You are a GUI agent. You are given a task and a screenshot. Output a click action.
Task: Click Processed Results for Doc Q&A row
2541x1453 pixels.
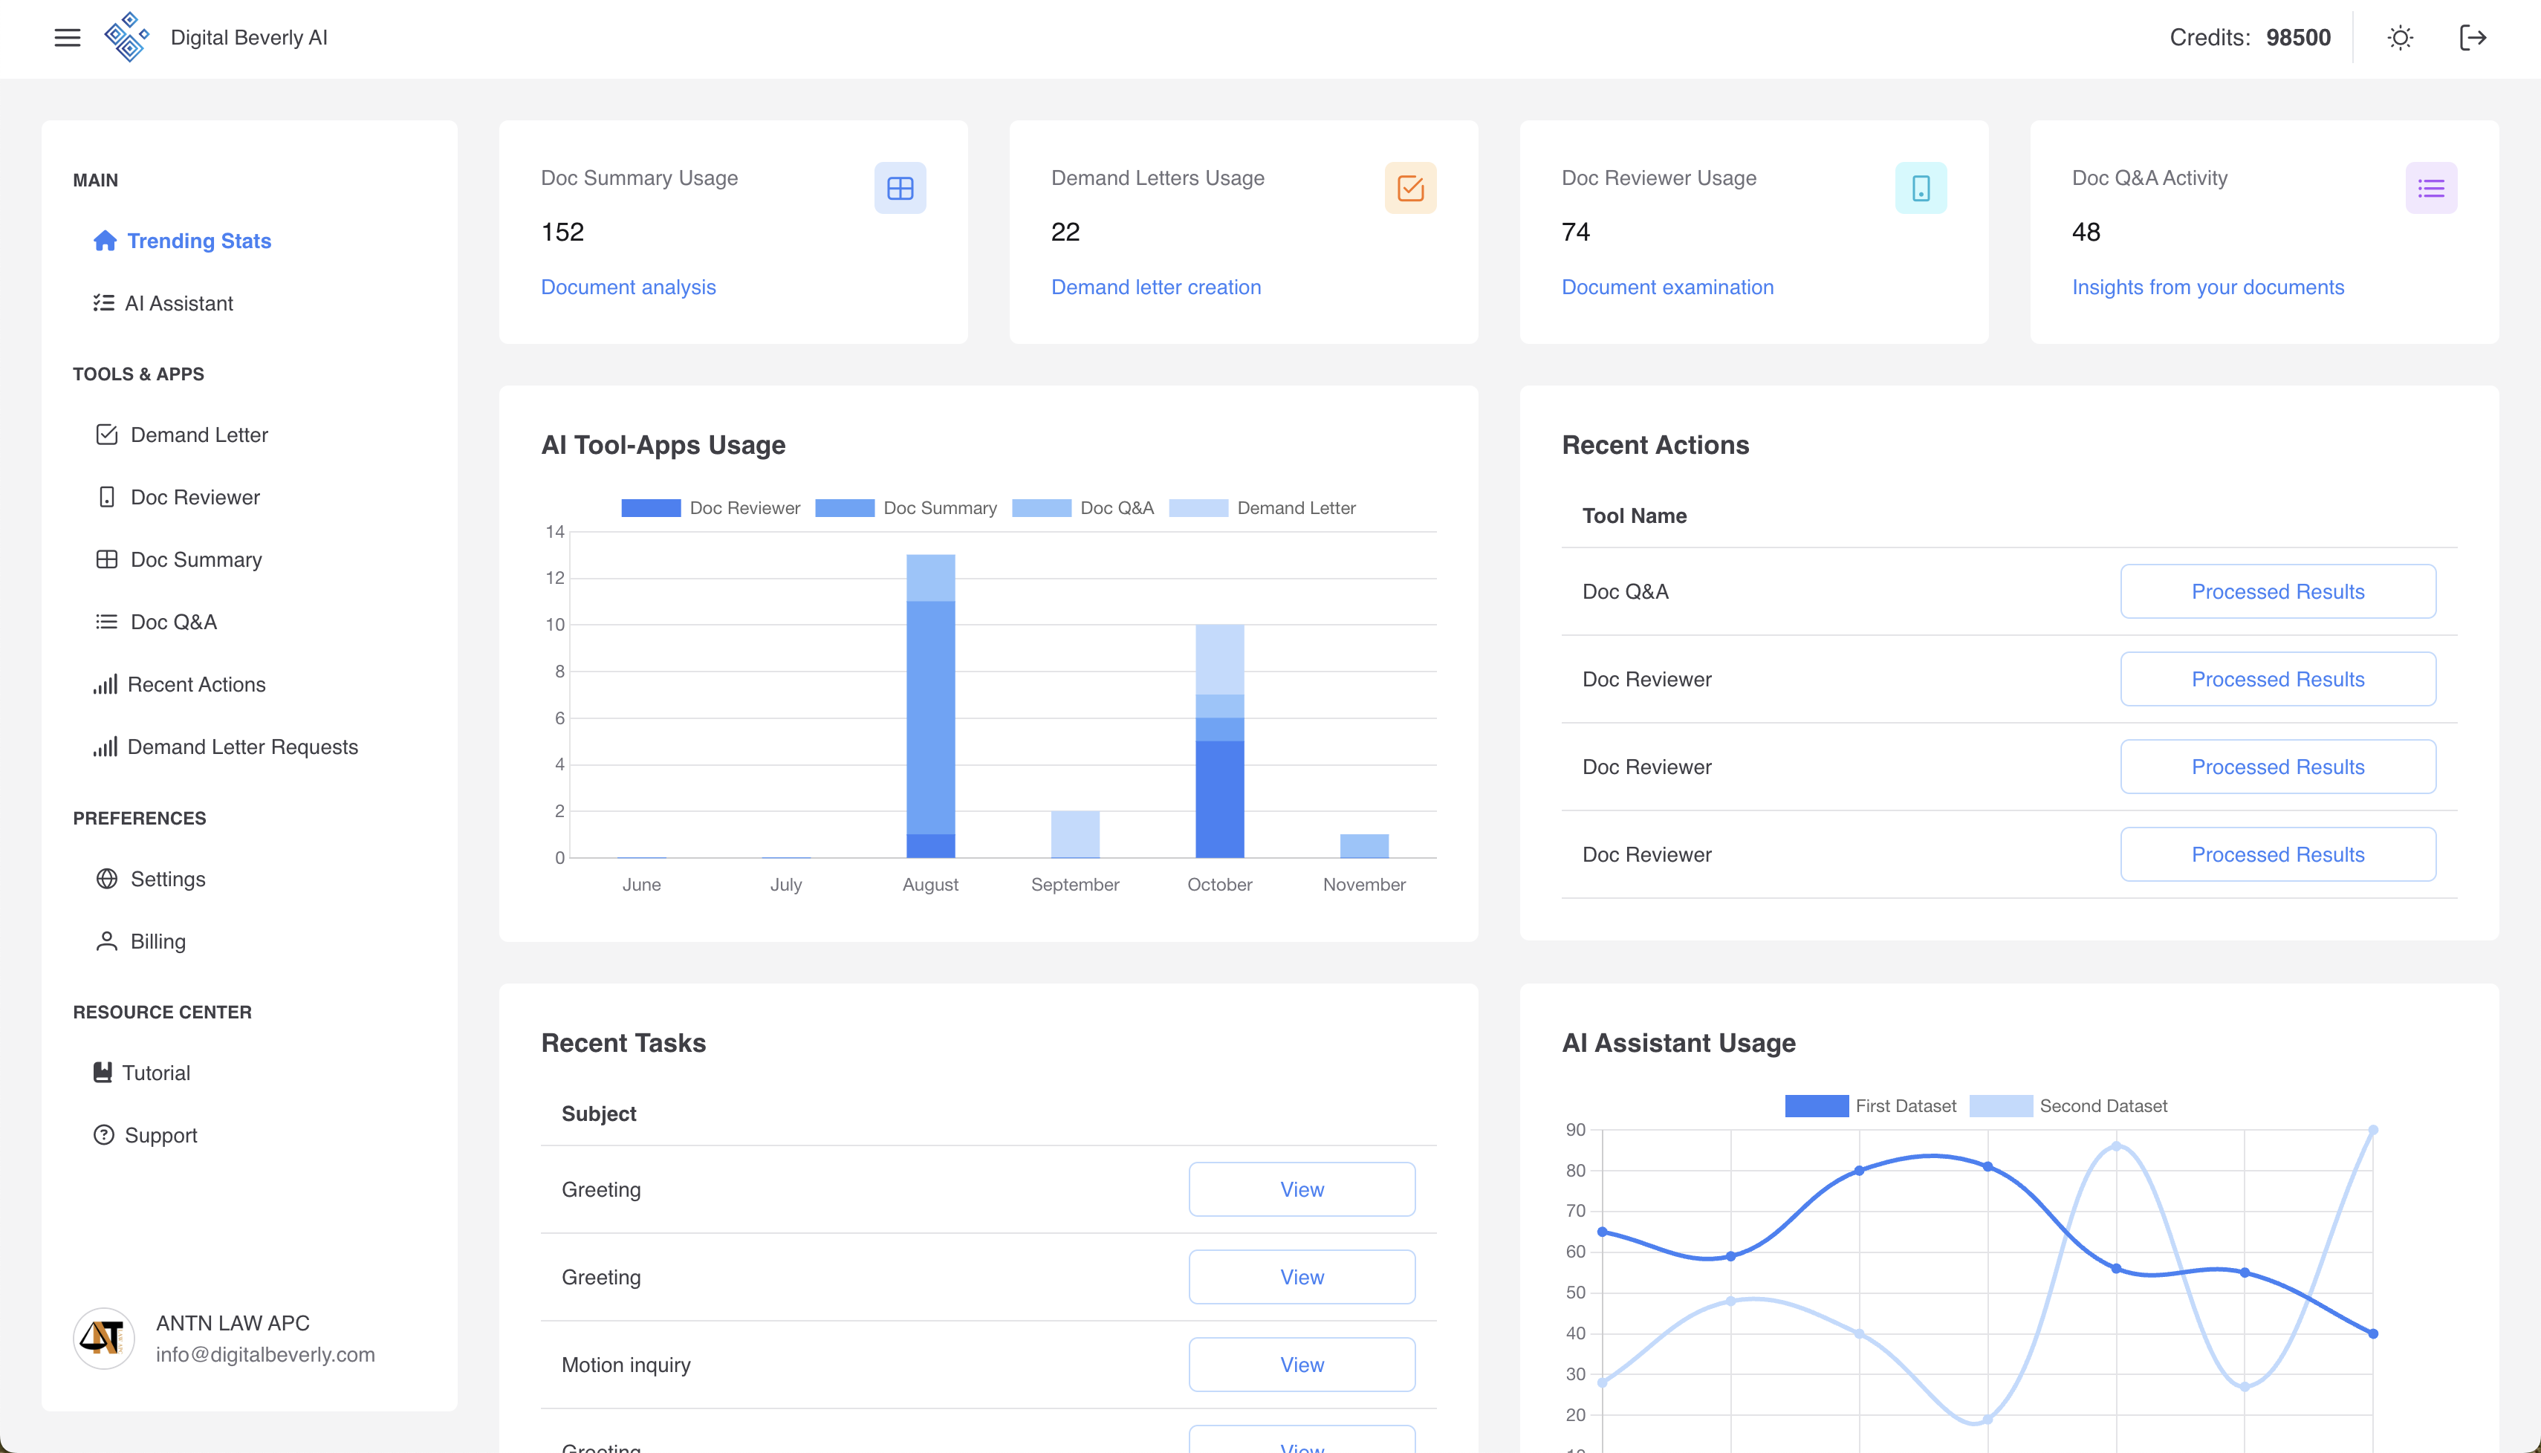[2277, 591]
